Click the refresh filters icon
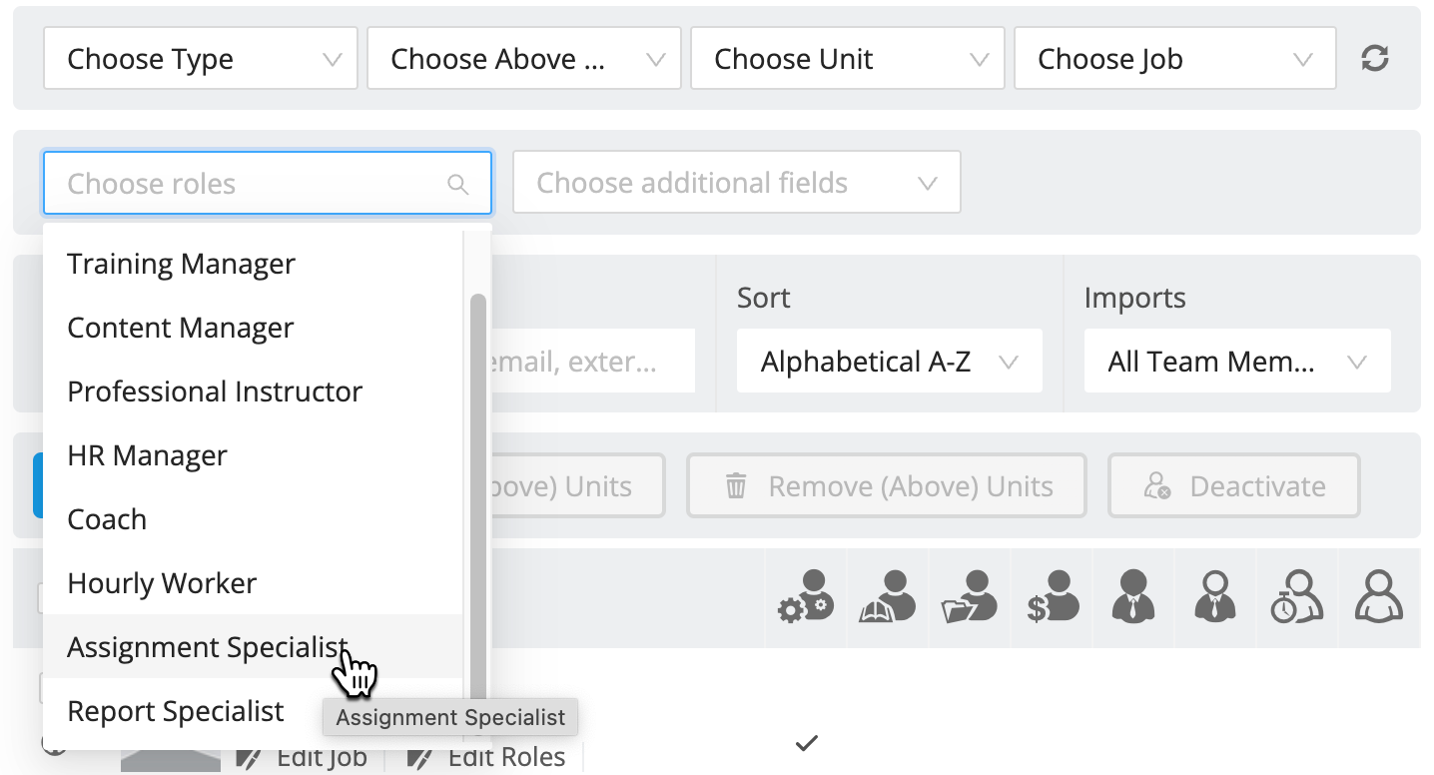This screenshot has height=775, width=1434. pos(1375,59)
